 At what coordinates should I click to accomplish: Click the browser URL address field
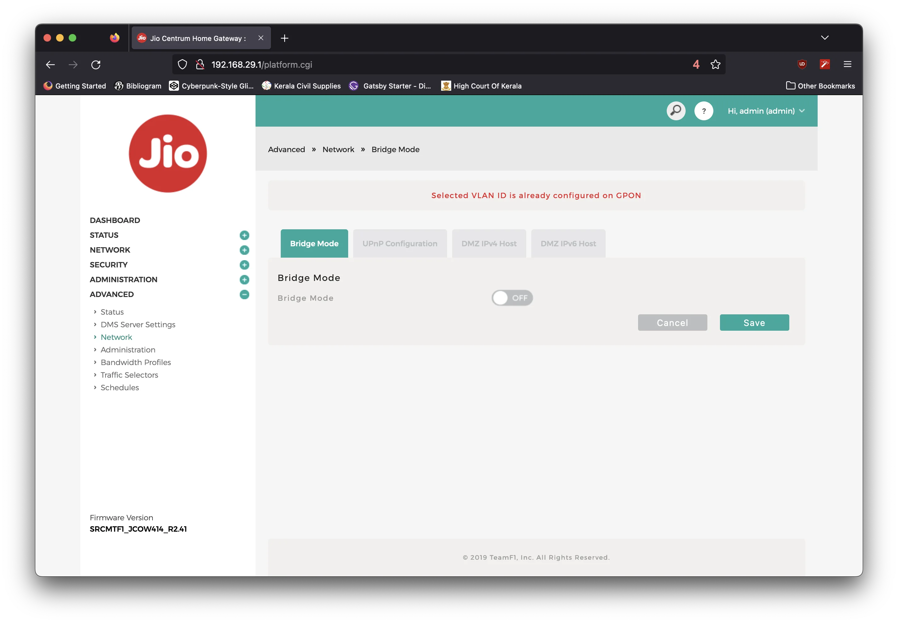[429, 64]
